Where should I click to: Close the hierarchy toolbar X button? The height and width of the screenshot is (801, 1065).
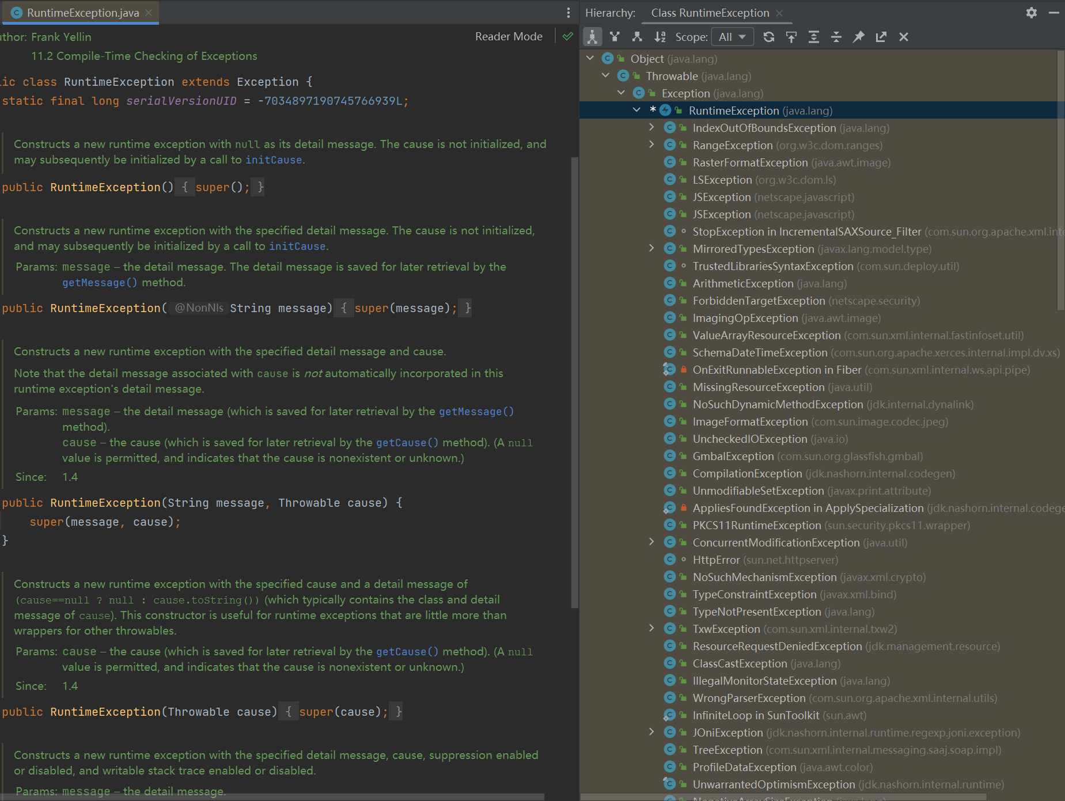tap(904, 37)
